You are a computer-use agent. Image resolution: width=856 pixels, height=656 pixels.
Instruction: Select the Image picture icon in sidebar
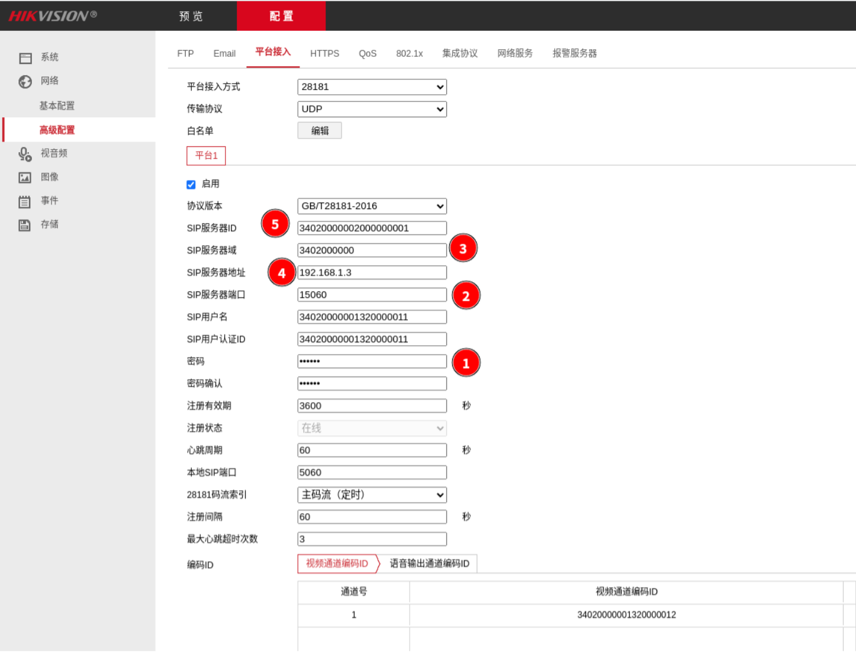[25, 178]
